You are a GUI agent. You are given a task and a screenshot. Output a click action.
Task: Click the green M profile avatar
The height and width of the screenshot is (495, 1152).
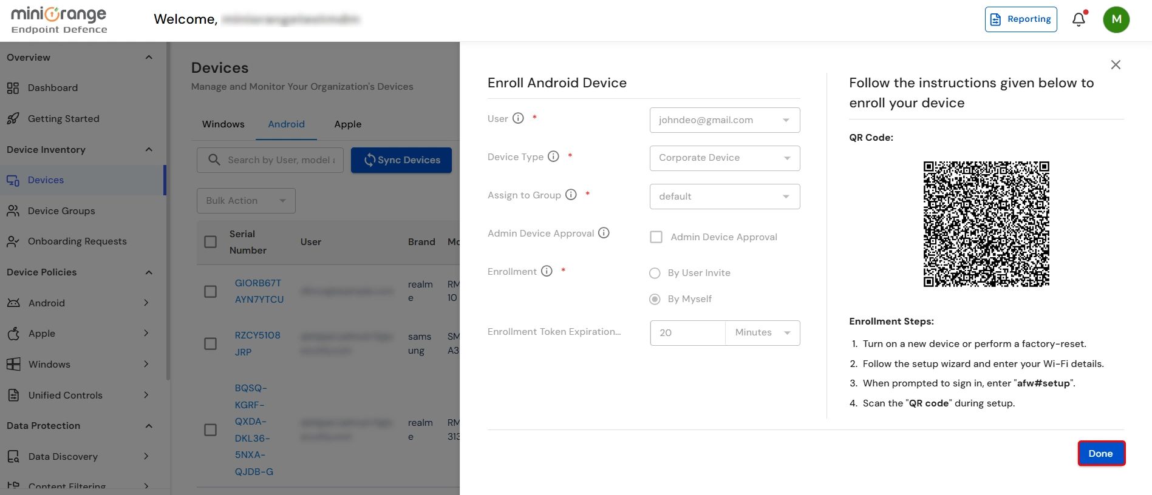(x=1116, y=19)
